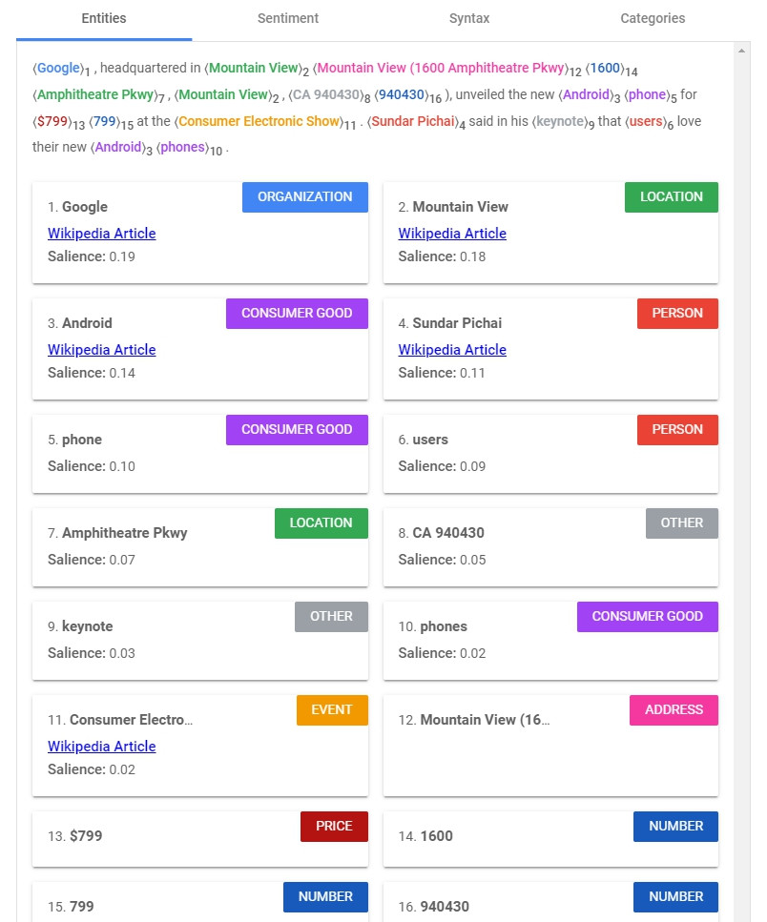The width and height of the screenshot is (767, 922).
Task: Click the '9. keynote' card title
Action: (x=80, y=626)
